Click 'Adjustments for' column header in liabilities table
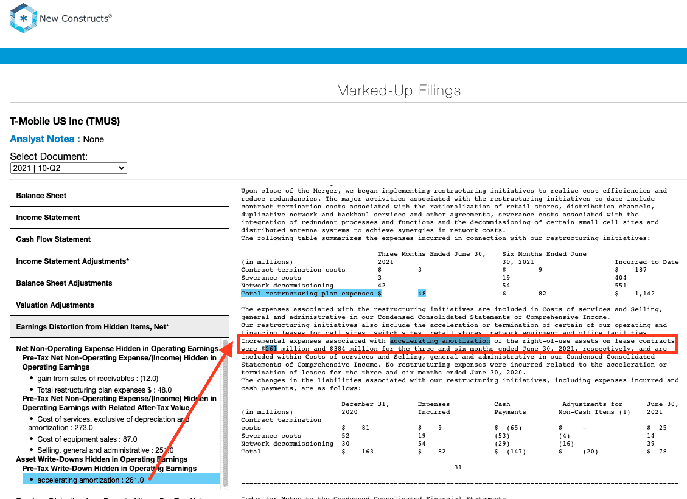The image size is (687, 499). 592,404
